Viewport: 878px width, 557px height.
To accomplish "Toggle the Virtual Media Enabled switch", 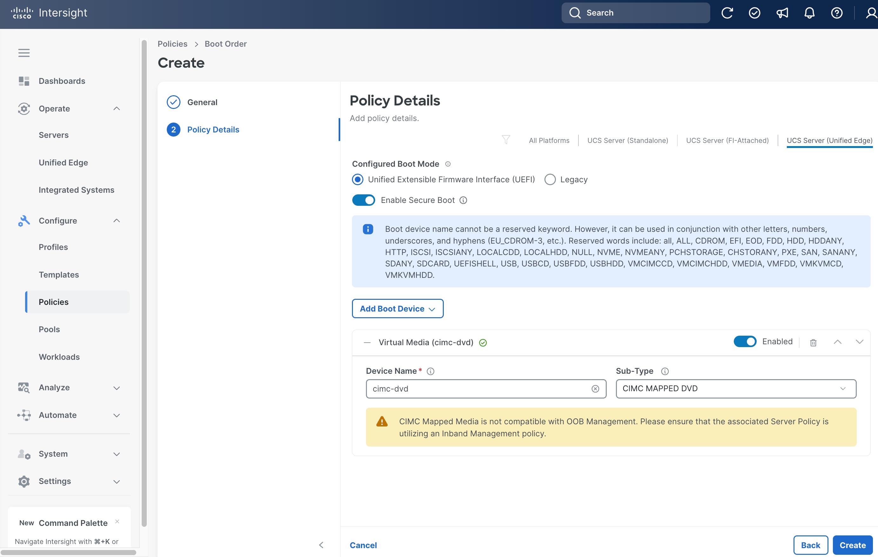I will tap(745, 342).
